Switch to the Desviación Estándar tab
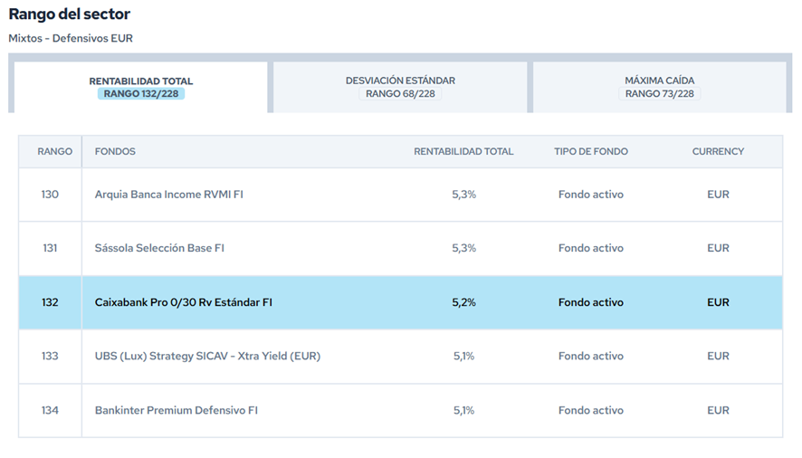 click(400, 88)
